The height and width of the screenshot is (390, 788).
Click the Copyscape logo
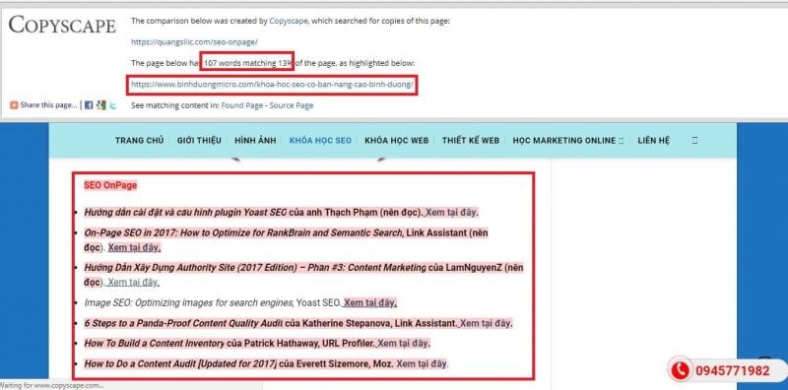[x=62, y=26]
